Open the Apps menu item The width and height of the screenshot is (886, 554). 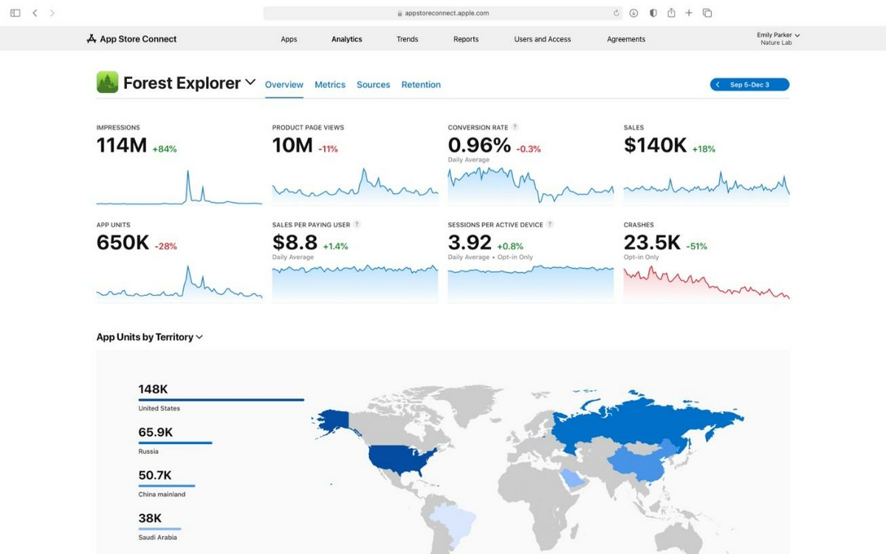point(289,39)
